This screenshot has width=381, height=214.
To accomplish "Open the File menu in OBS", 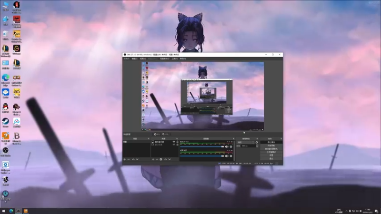I will point(127,58).
